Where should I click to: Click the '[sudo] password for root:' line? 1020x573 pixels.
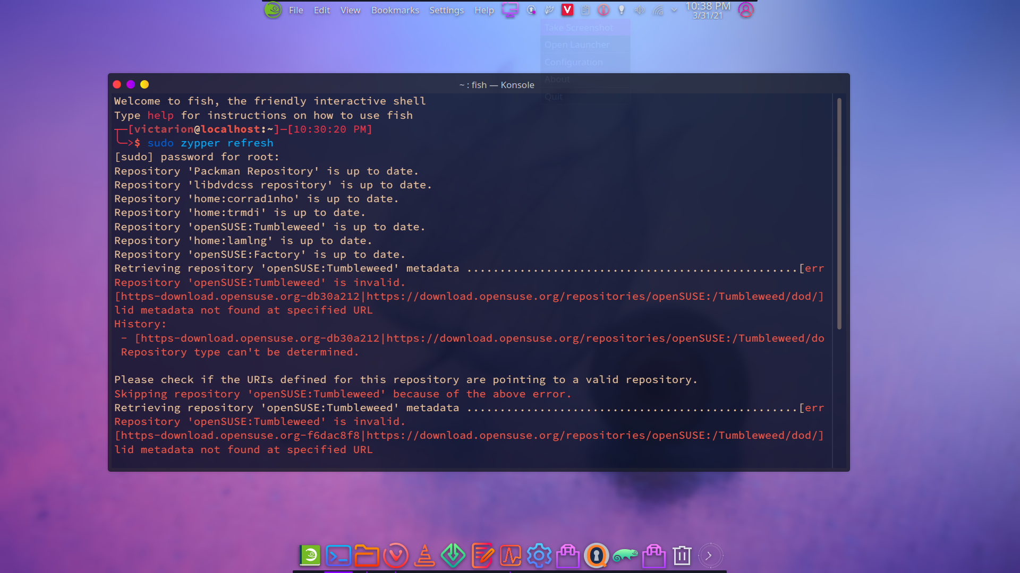click(197, 157)
